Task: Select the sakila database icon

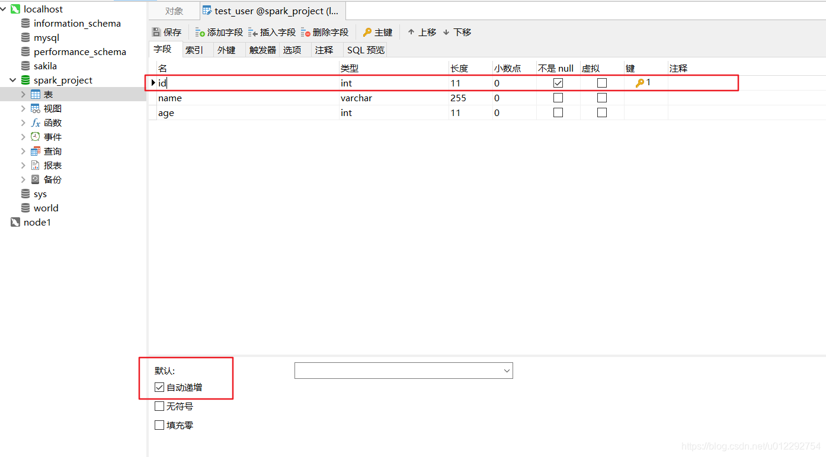Action: pos(25,66)
